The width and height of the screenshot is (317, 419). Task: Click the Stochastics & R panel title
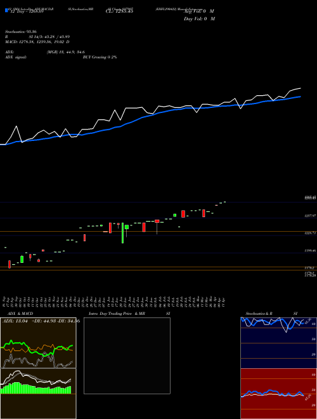click(259, 314)
